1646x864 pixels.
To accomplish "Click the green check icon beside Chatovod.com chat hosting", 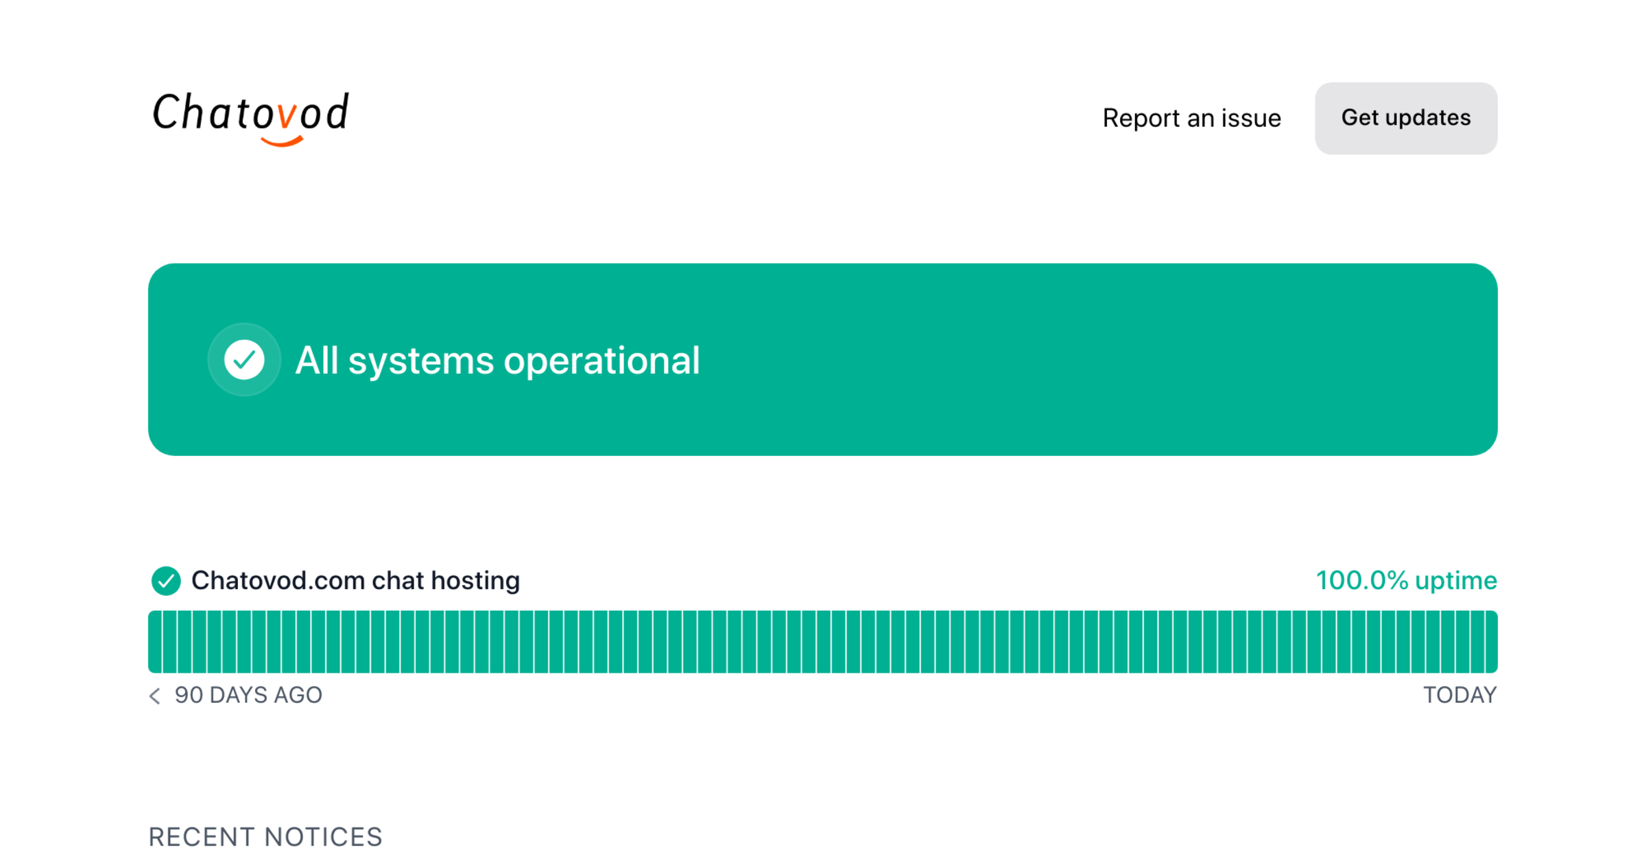I will [x=166, y=581].
